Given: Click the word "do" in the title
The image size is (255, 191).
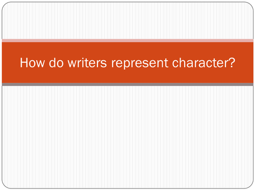Looking at the screenshot, I should (56, 63).
